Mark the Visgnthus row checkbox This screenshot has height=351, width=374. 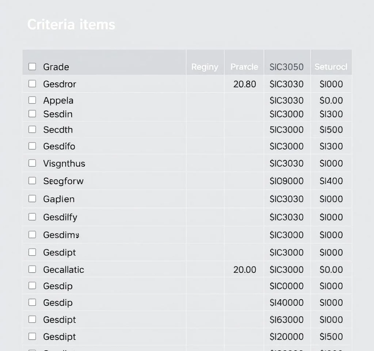click(33, 163)
